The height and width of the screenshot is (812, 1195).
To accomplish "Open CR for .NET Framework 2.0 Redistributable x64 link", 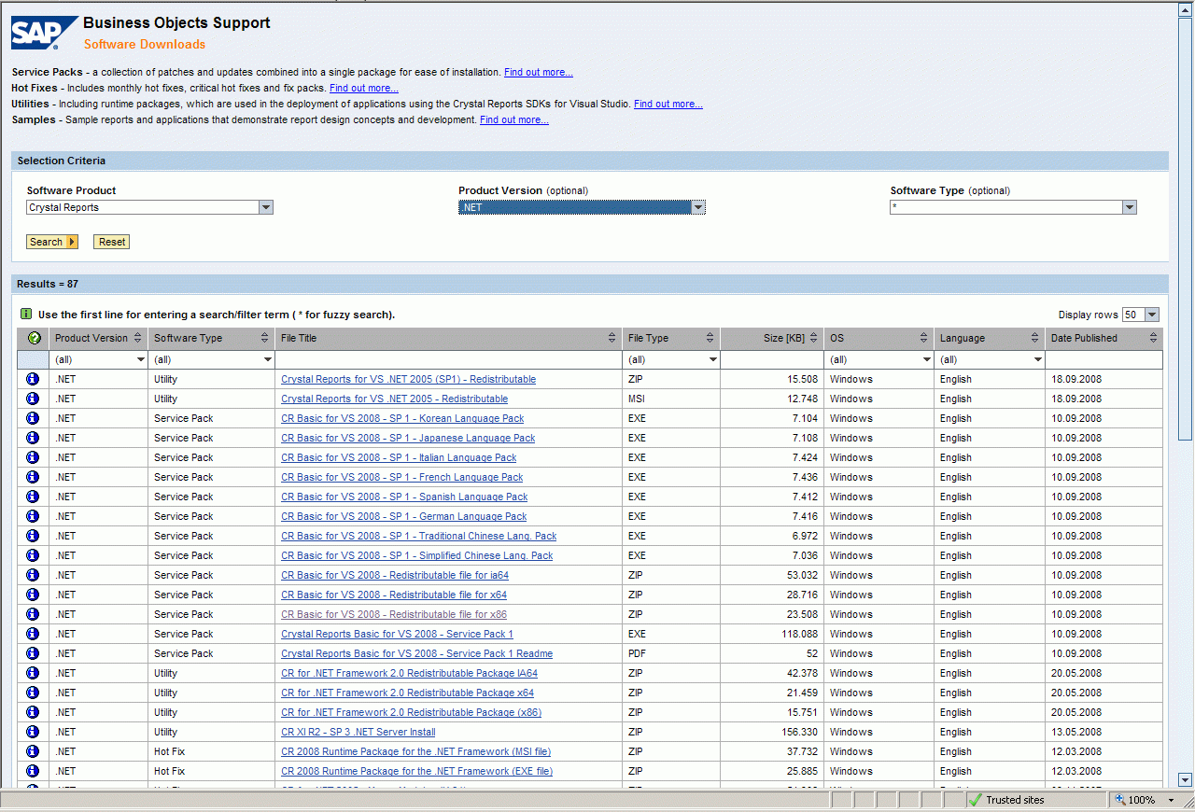I will [x=408, y=693].
